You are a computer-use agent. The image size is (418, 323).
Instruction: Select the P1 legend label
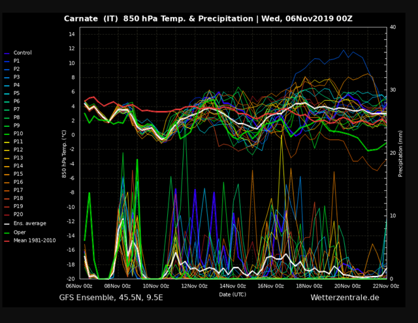pos(16,61)
